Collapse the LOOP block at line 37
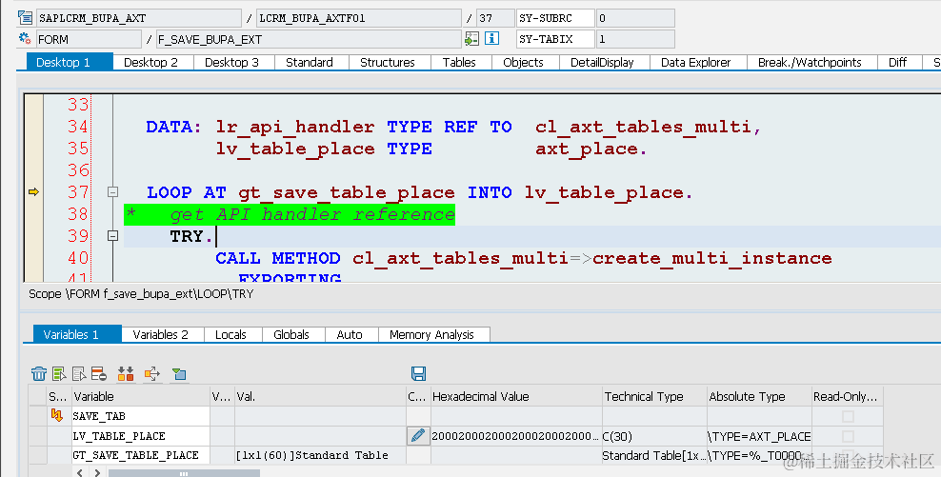The width and height of the screenshot is (941, 477). [x=112, y=192]
